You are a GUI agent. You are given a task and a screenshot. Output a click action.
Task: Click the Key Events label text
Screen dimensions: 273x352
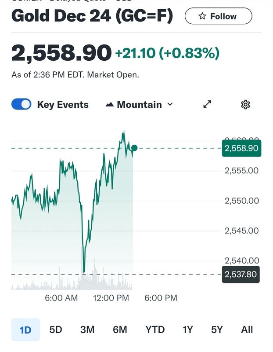(x=63, y=105)
